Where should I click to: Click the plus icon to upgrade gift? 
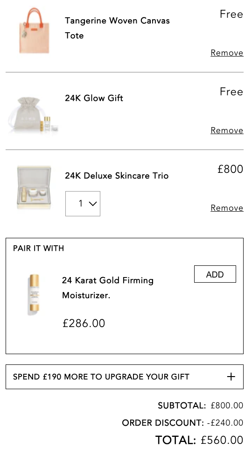[x=231, y=377]
